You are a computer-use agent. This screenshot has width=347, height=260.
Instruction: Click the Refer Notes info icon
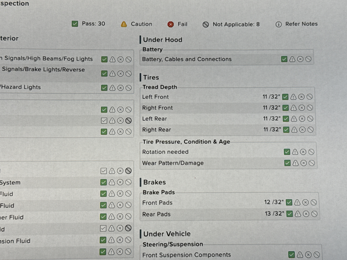[x=279, y=24]
